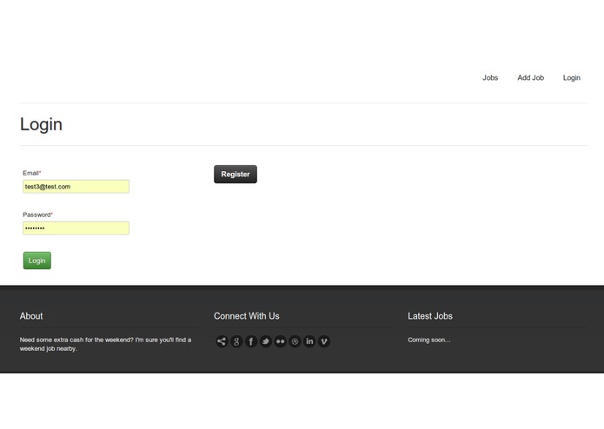Focus the Password input field
Screen dimensions: 604x429
76,228
